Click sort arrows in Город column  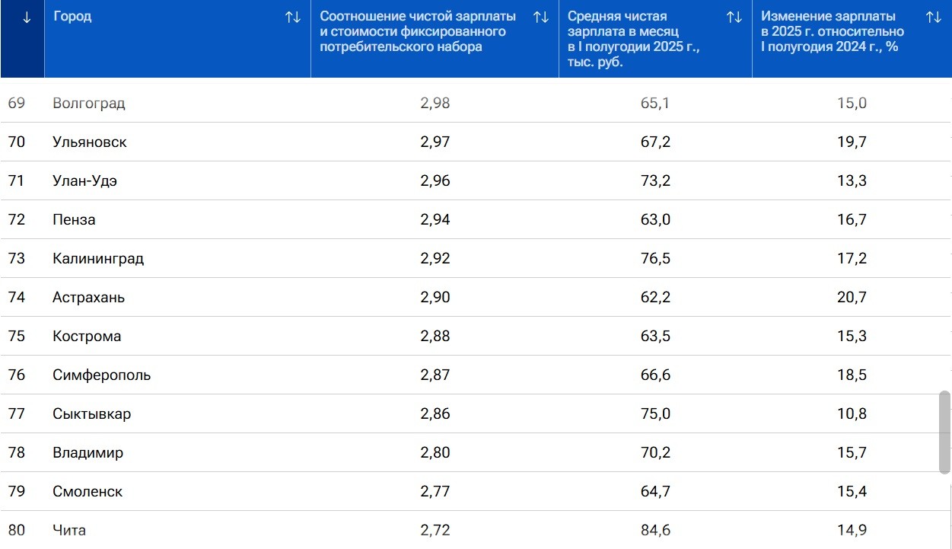(x=293, y=17)
